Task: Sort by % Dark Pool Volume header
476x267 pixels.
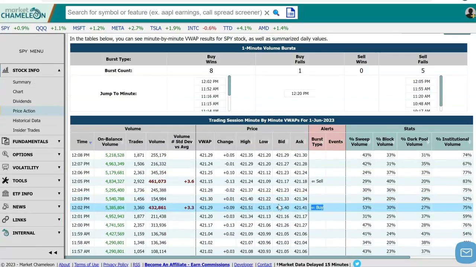Action: (414, 142)
